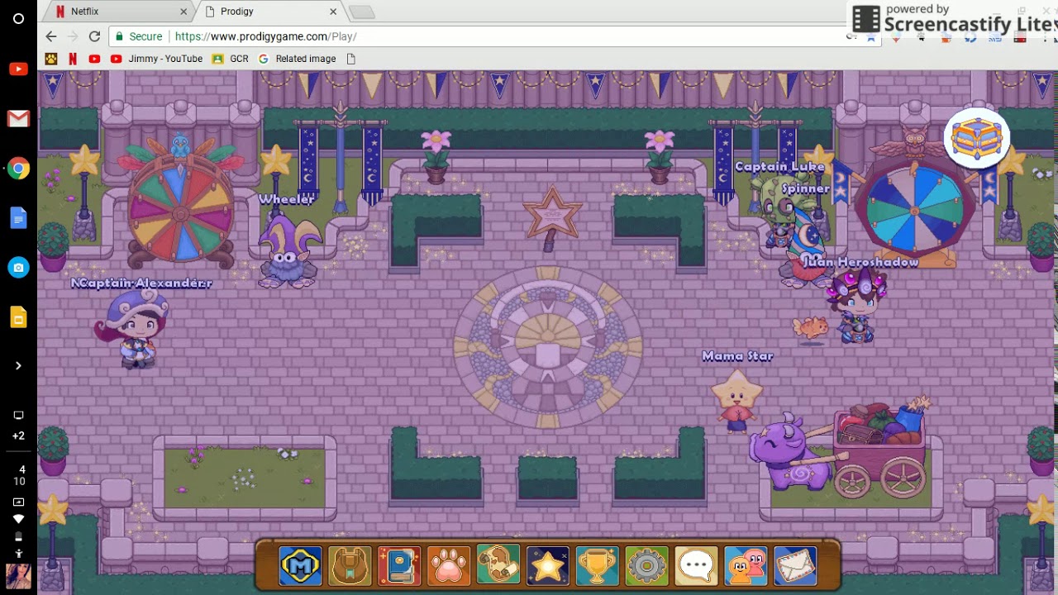Open the +2 notifications indicator
The height and width of the screenshot is (595, 1058).
pos(18,436)
